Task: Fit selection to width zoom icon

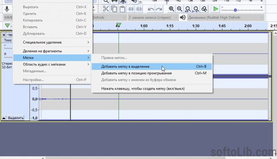Action: click(188, 9)
